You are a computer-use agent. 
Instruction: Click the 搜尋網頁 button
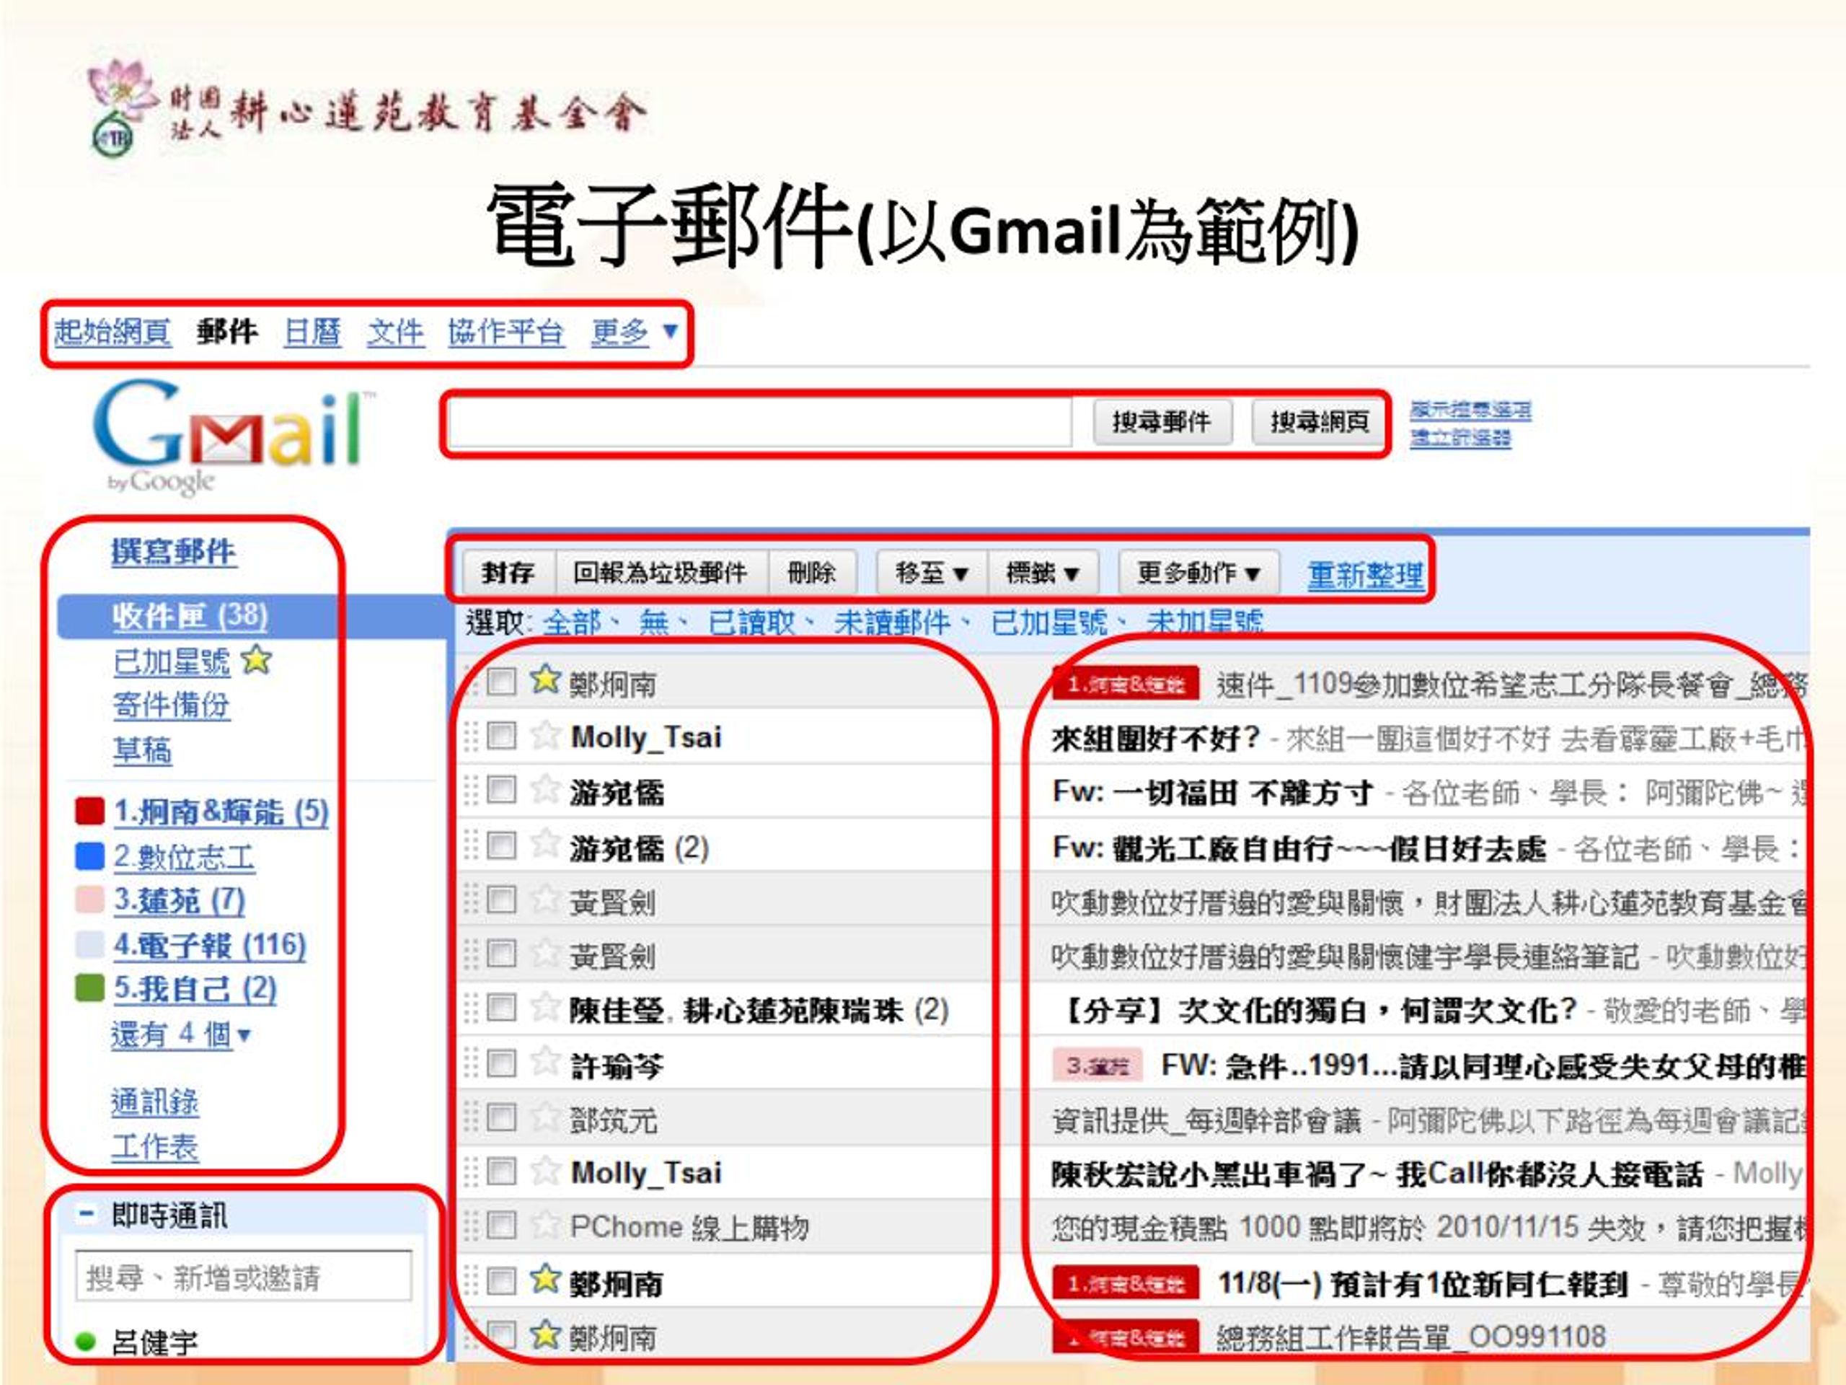pos(1320,421)
